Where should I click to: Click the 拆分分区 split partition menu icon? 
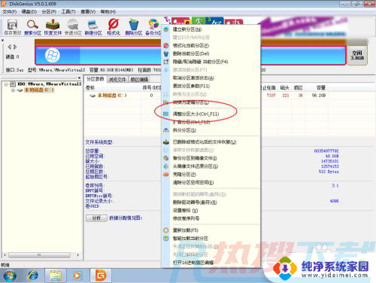166,130
